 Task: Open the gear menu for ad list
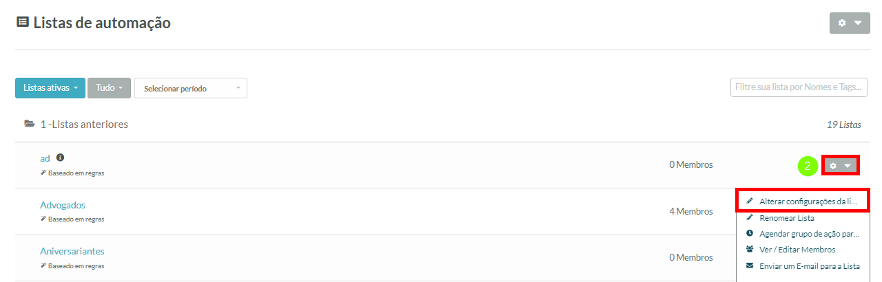tap(841, 166)
